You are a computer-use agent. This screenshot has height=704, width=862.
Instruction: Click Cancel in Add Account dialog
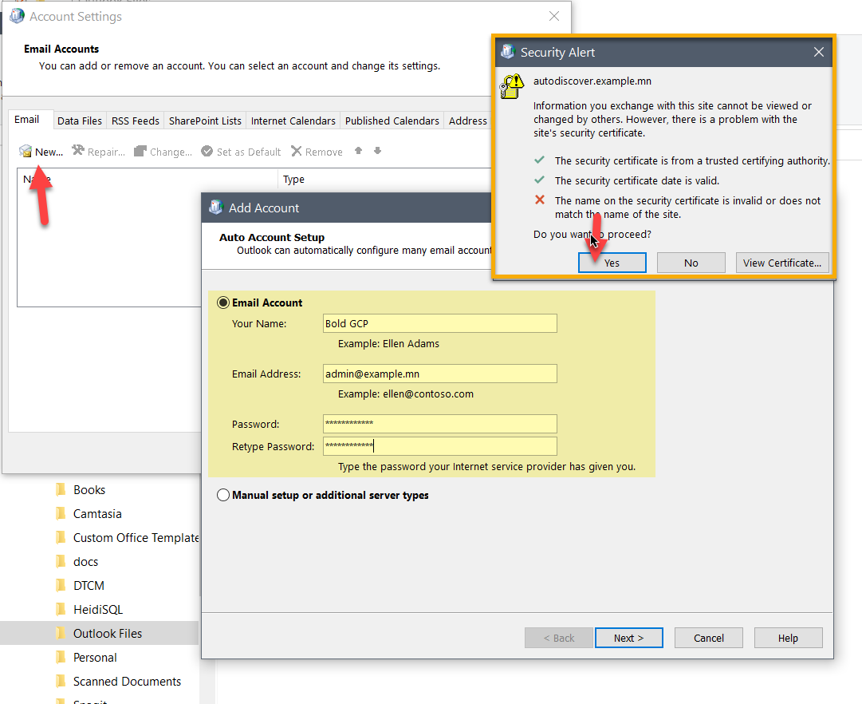coord(709,638)
